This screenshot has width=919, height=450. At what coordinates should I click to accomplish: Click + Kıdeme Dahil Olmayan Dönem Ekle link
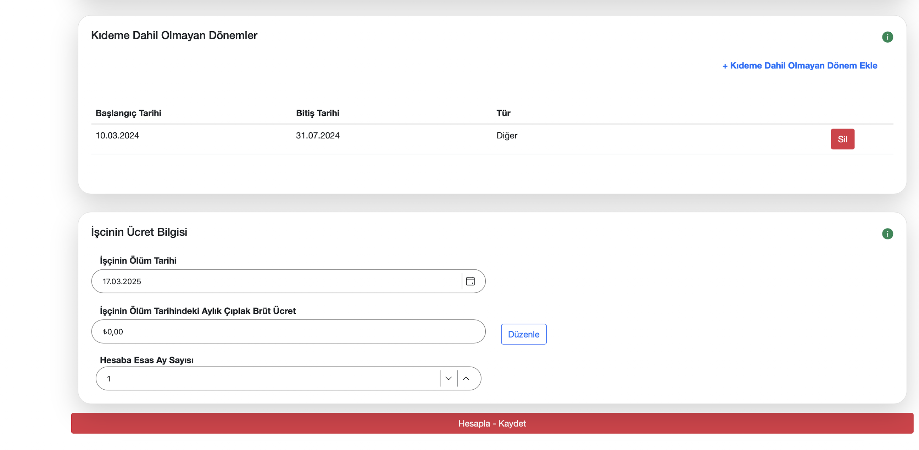pos(800,66)
